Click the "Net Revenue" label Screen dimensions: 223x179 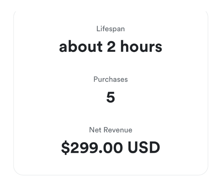pos(110,130)
